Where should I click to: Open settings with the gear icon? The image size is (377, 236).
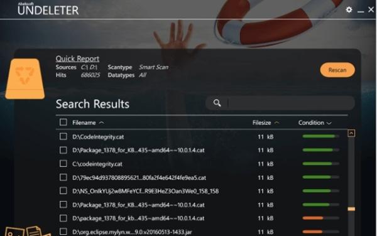pos(349,9)
